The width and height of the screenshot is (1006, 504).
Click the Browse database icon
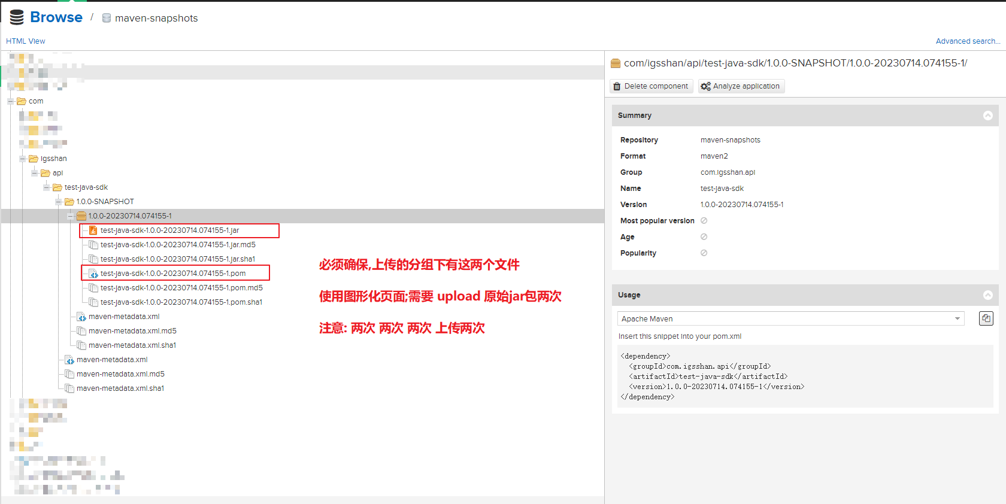(17, 17)
